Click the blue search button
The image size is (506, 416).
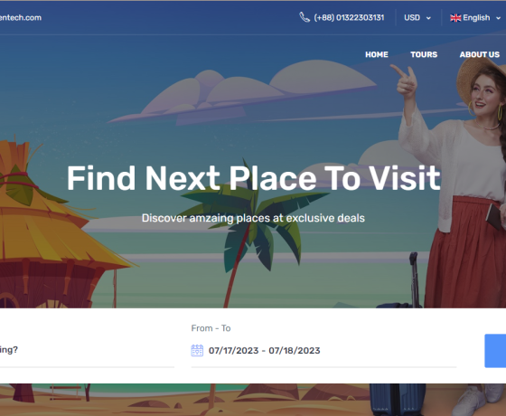pyautogui.click(x=495, y=351)
